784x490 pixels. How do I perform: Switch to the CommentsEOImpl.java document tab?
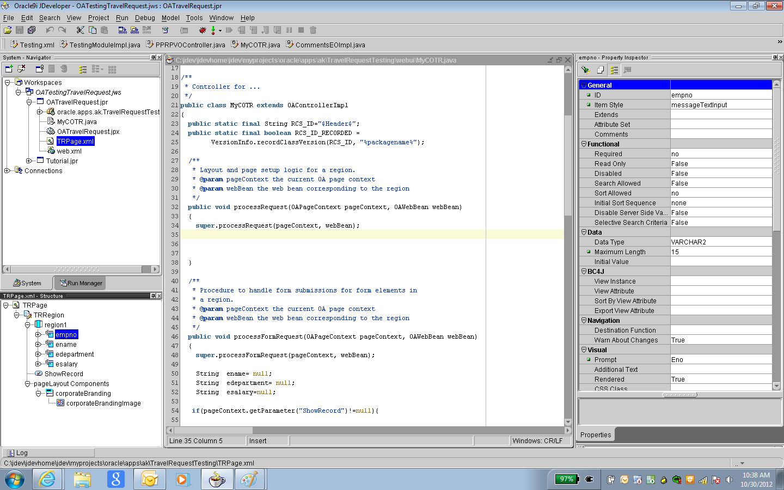click(326, 45)
